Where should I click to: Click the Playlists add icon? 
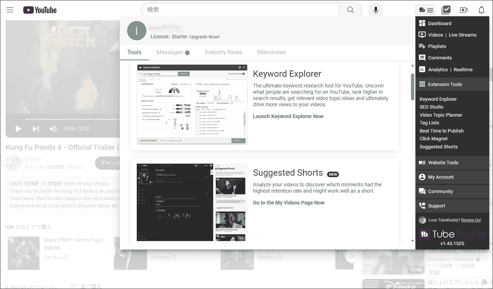(x=422, y=46)
